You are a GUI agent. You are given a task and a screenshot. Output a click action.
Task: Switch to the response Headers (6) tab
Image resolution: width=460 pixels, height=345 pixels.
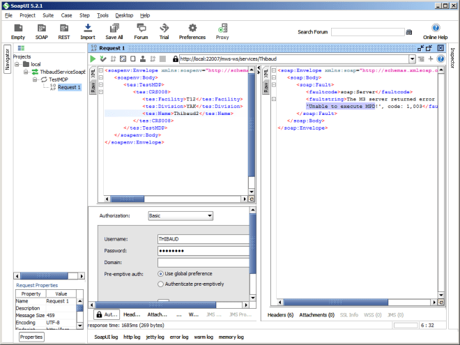(281, 315)
